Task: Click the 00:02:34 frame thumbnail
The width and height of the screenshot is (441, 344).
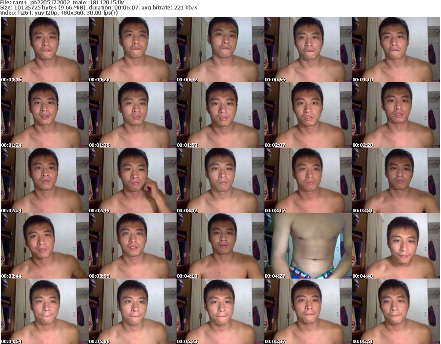Action: point(45,180)
